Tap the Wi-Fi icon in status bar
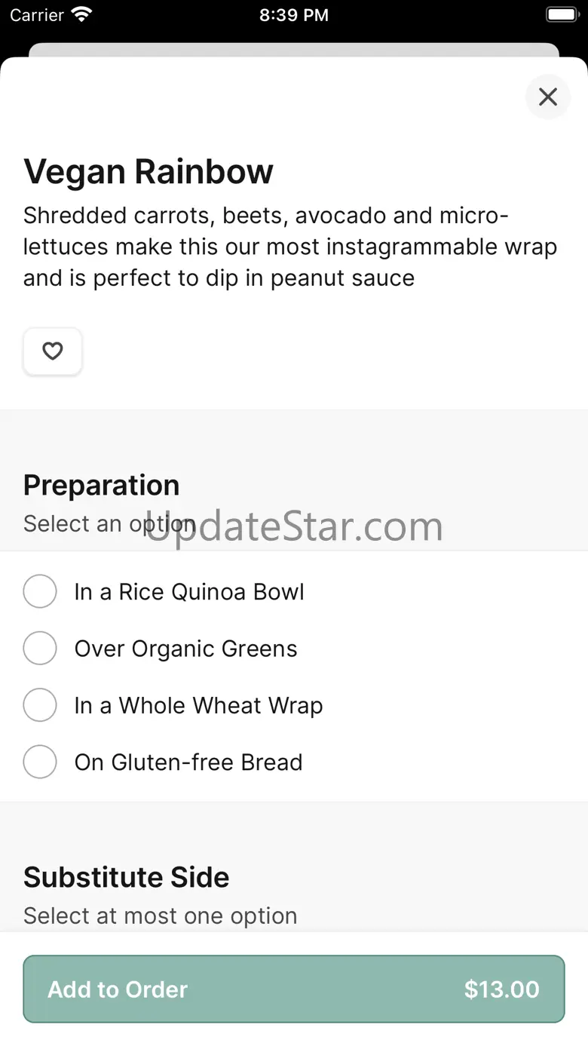 click(x=81, y=14)
